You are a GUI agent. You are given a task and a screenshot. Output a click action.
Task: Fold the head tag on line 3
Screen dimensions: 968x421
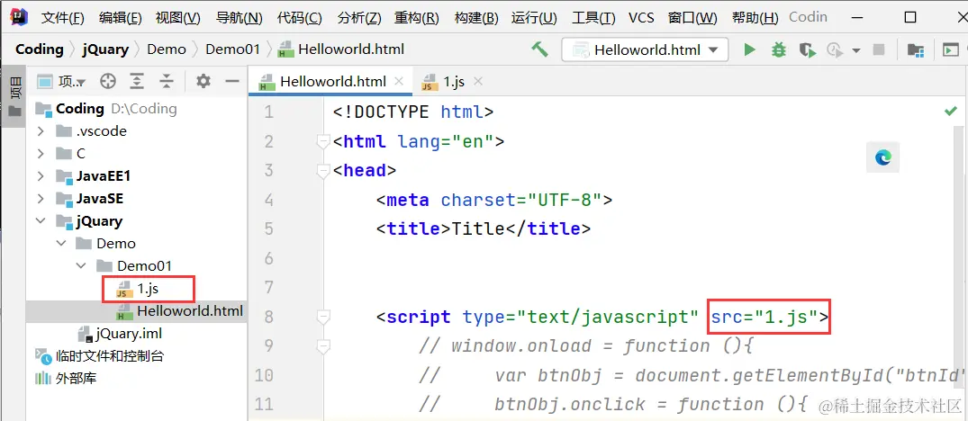coord(322,171)
